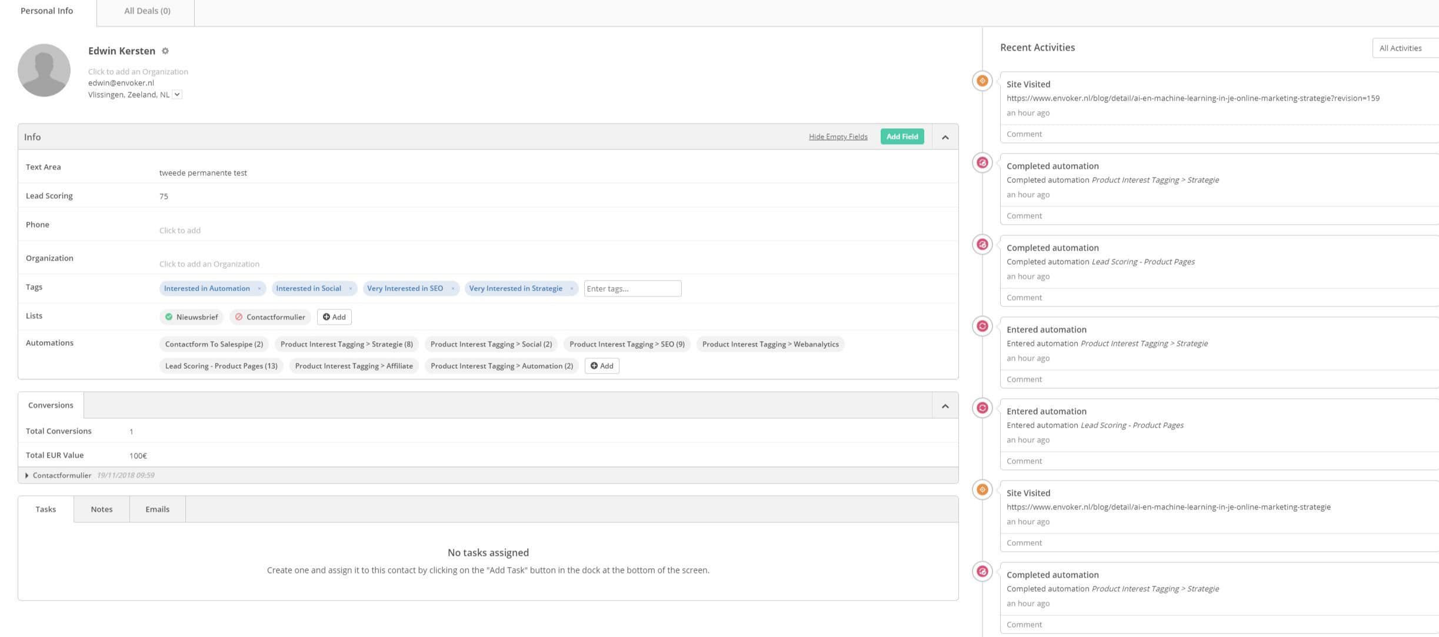The width and height of the screenshot is (1439, 637).
Task: Remove the Very Interested in Strategie tag
Action: coord(571,289)
